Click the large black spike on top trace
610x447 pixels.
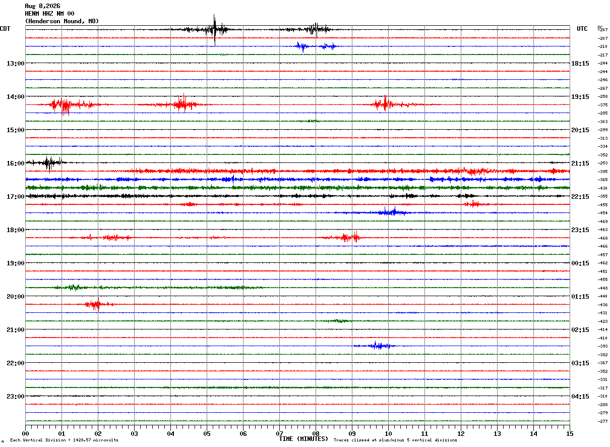[215, 30]
